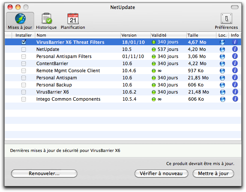
Task: Click globe icon in NetUpdate row
Action: 222,49
